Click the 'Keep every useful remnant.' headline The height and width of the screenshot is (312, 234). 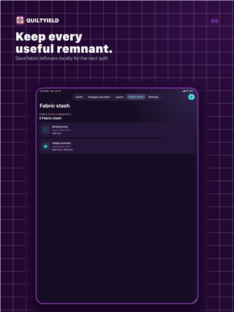[x=64, y=42]
